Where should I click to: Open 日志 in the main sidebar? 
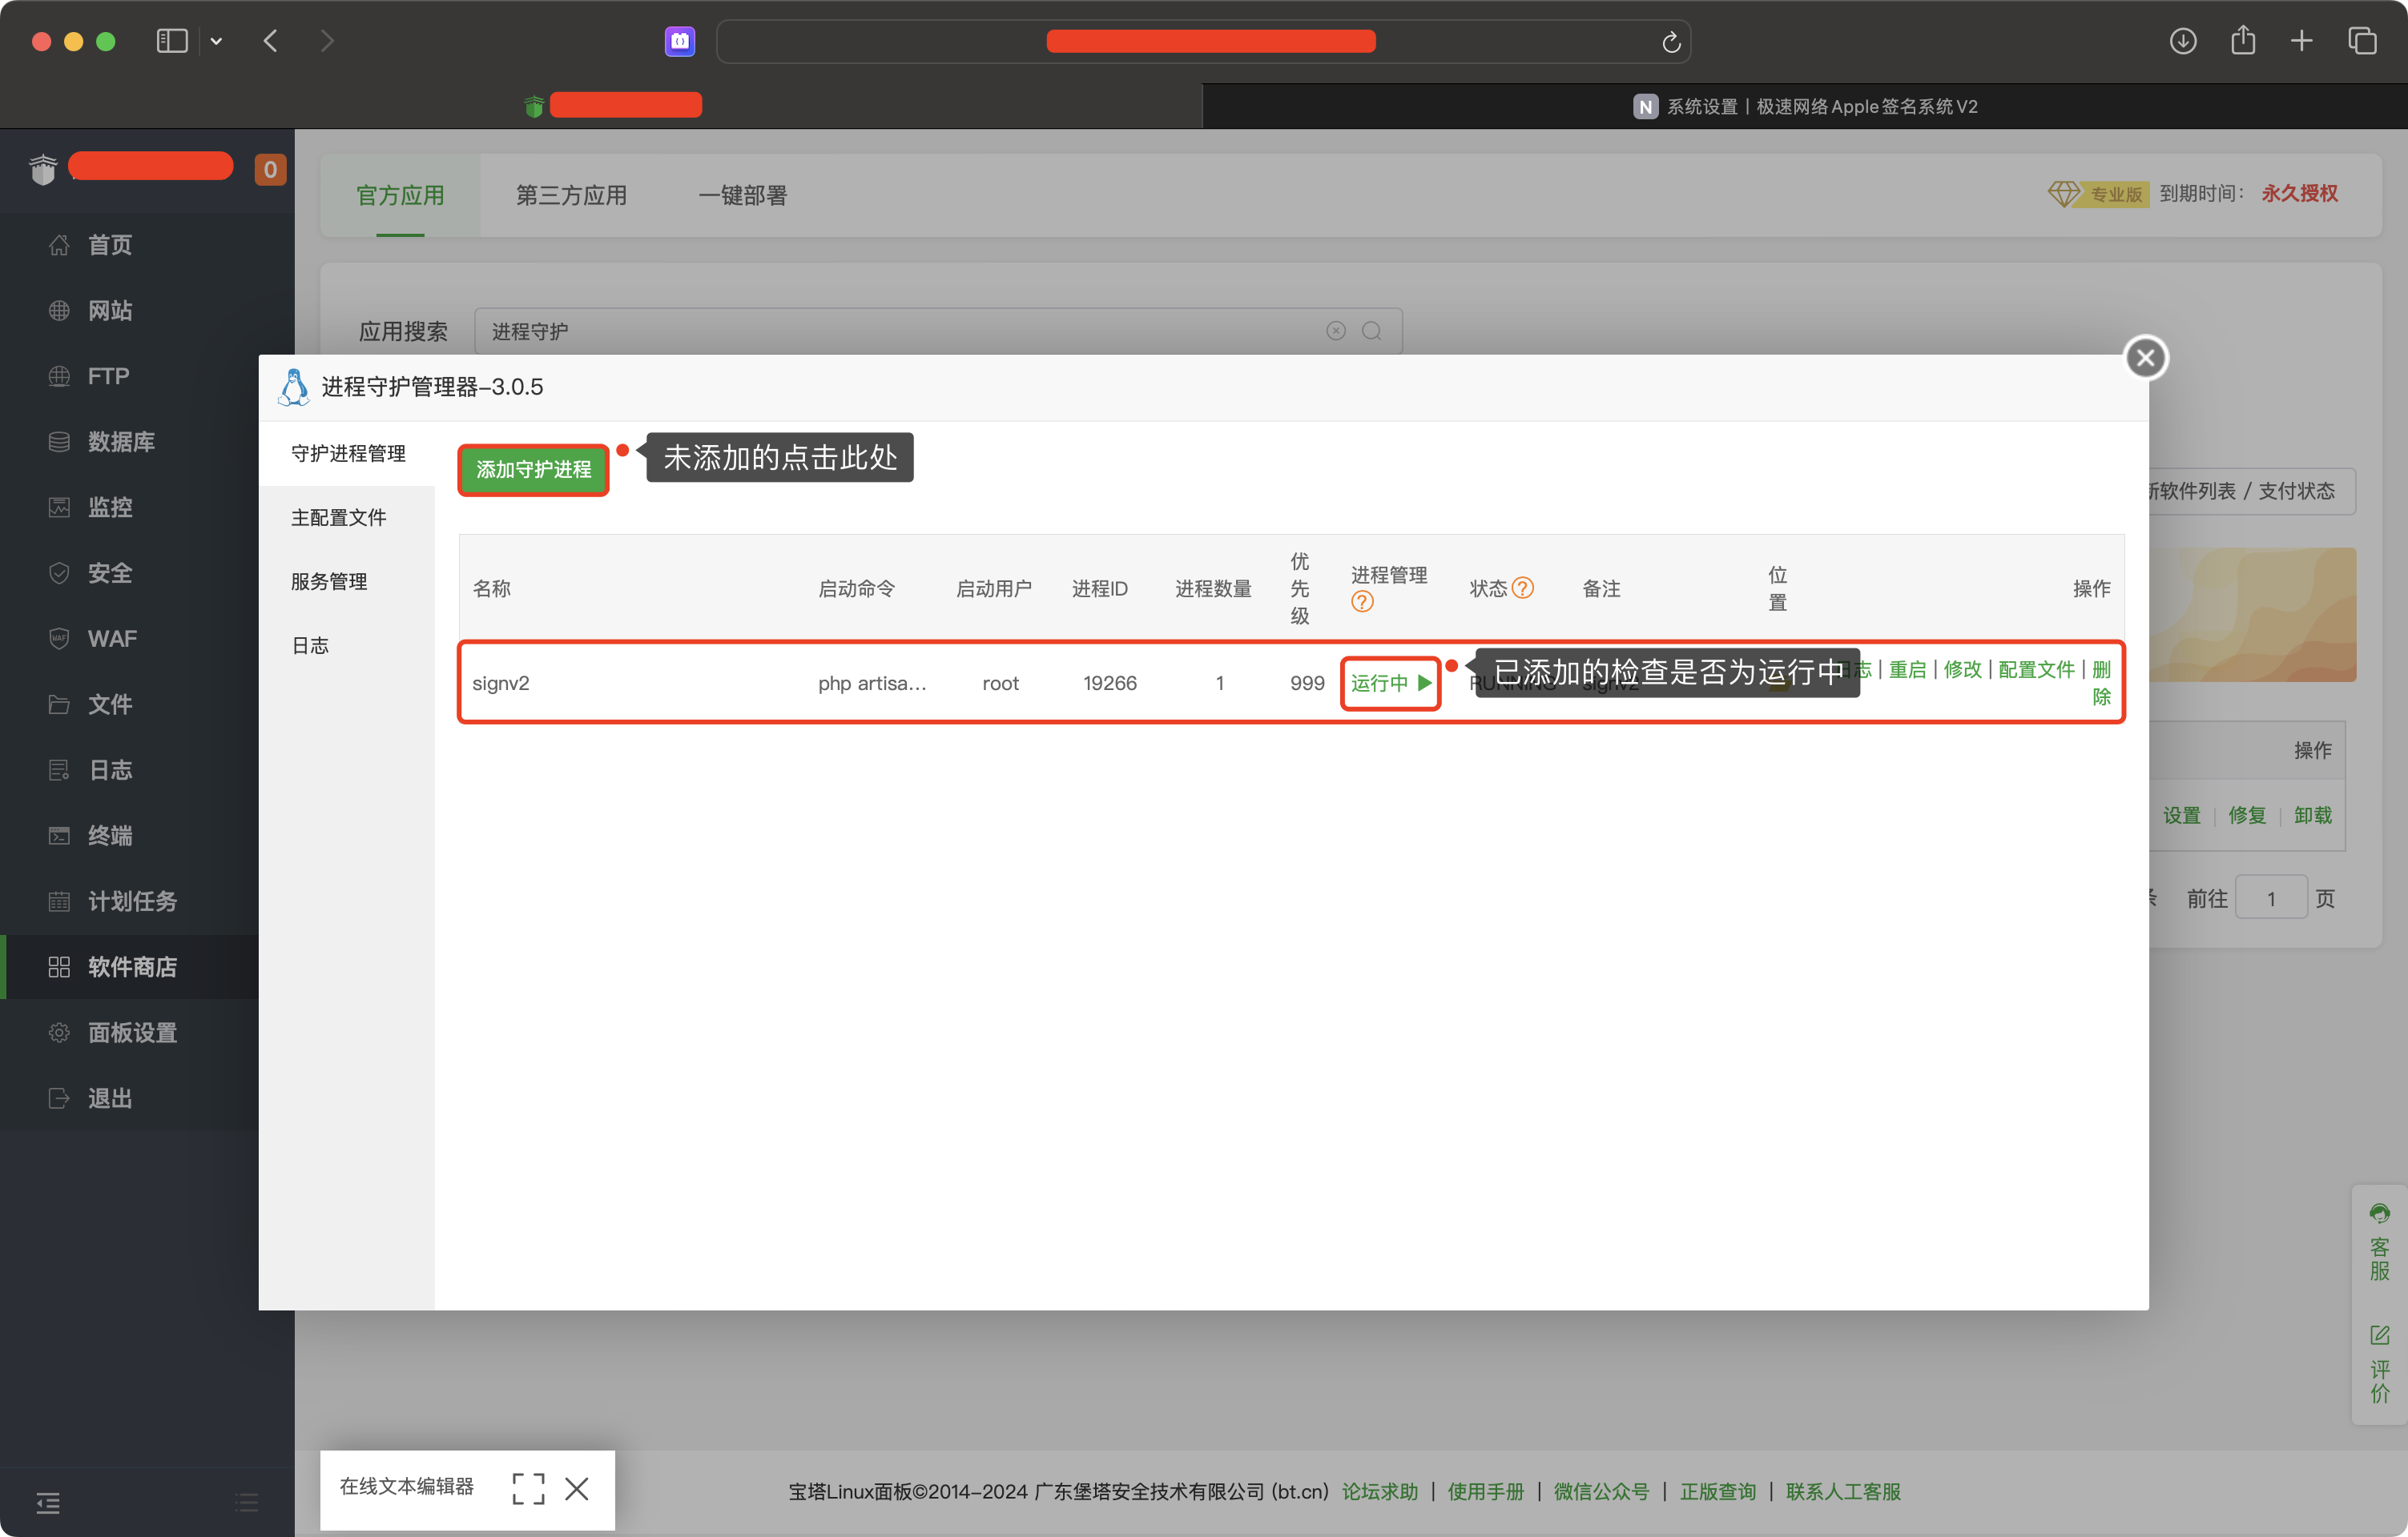pos(110,769)
